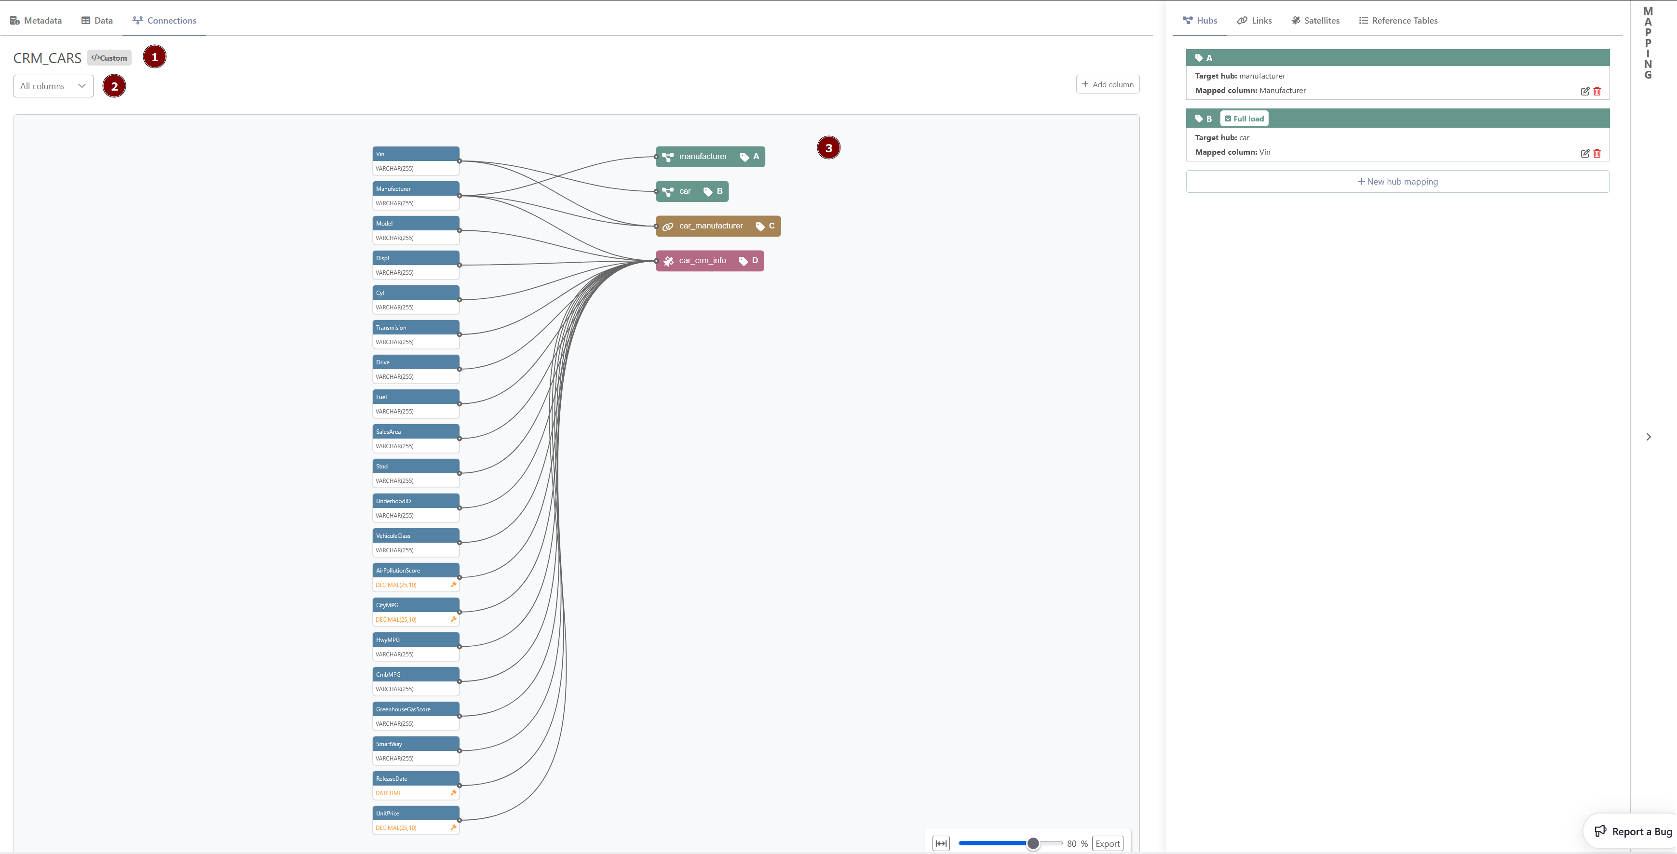1677x854 pixels.
Task: Open the Metadata tab
Action: (x=36, y=20)
